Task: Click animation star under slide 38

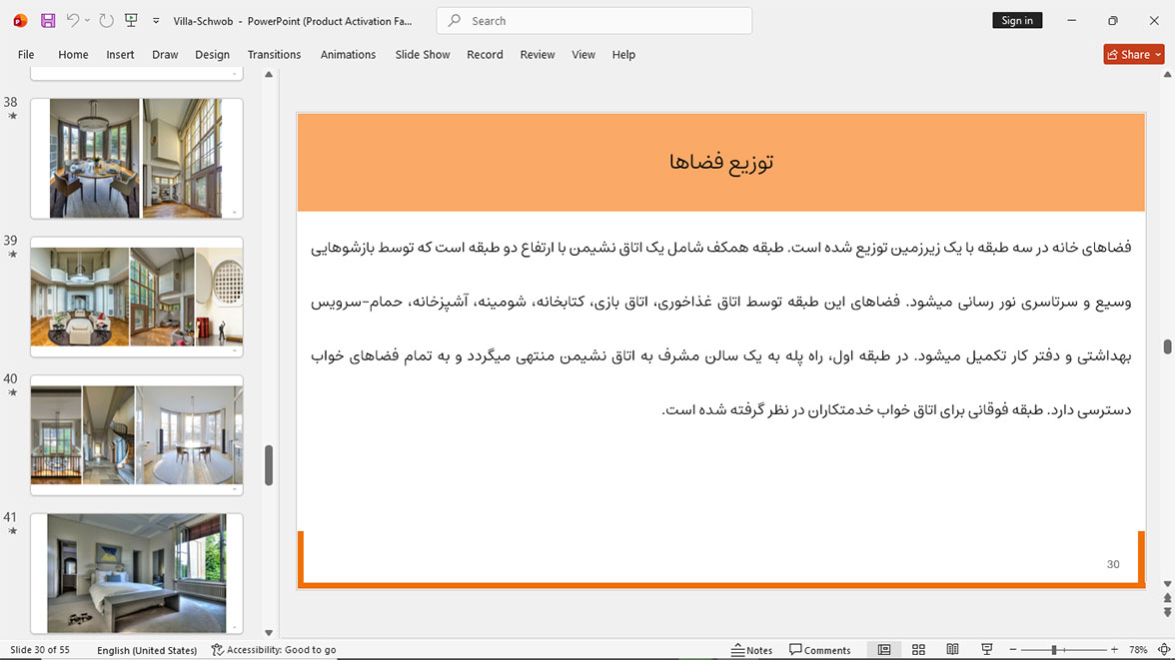Action: coord(12,116)
